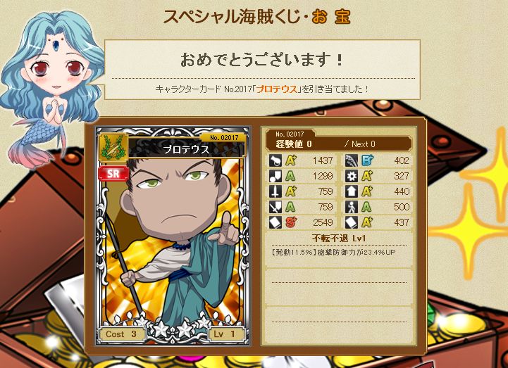Click the sword stat icon in the third row
Screen dimensions: 508x368
(275, 191)
